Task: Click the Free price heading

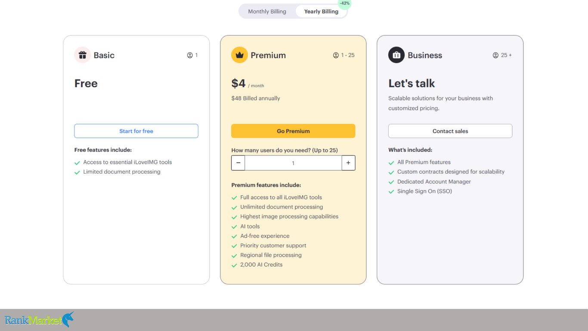Action: 86,83
